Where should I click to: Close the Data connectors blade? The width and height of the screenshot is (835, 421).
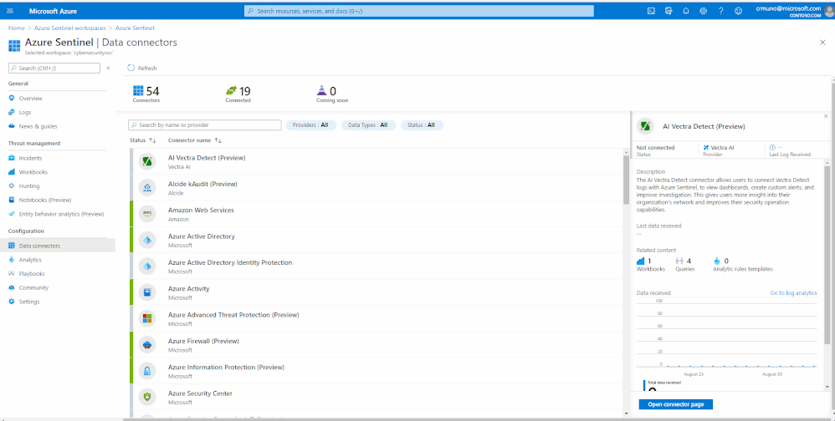pyautogui.click(x=822, y=43)
